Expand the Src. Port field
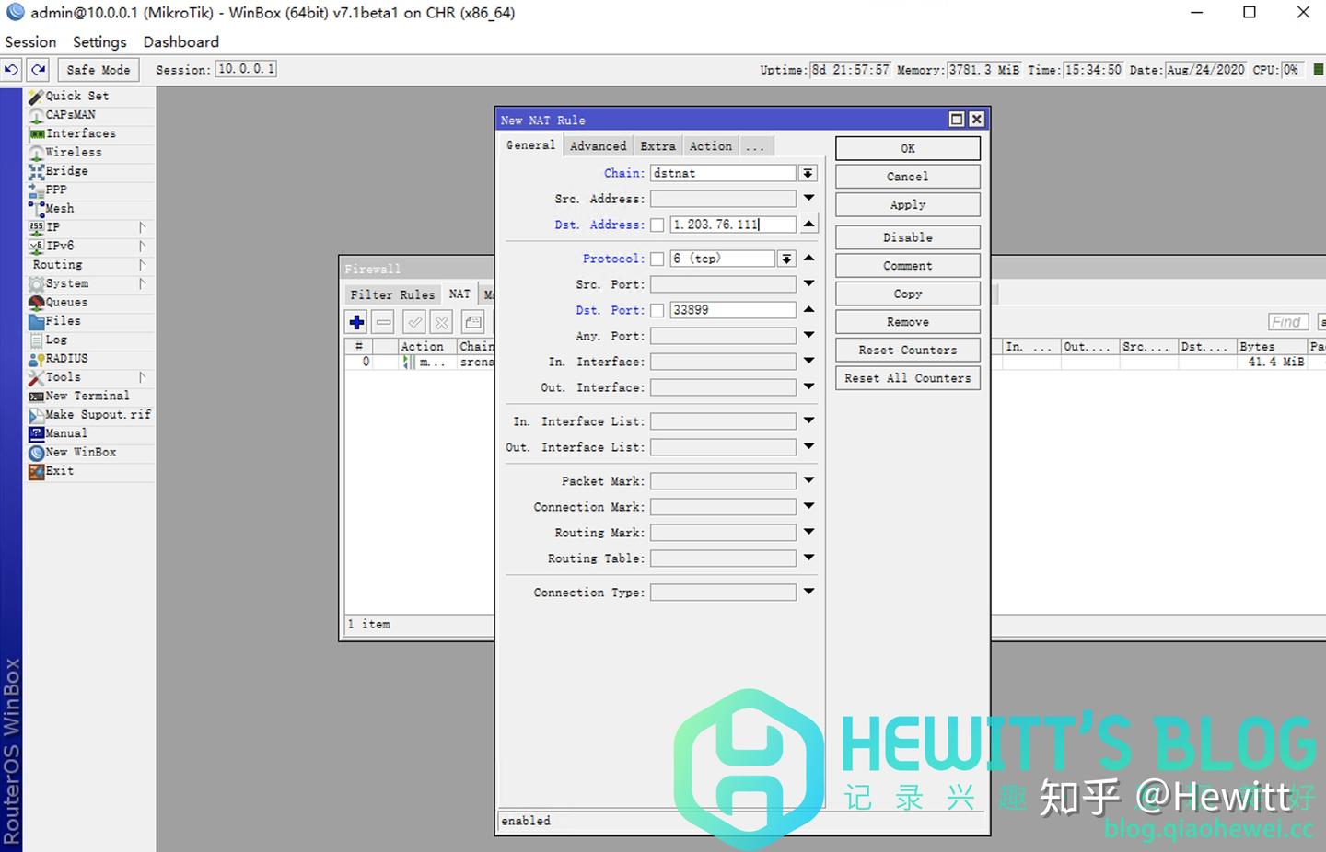The height and width of the screenshot is (852, 1326). pyautogui.click(x=808, y=283)
